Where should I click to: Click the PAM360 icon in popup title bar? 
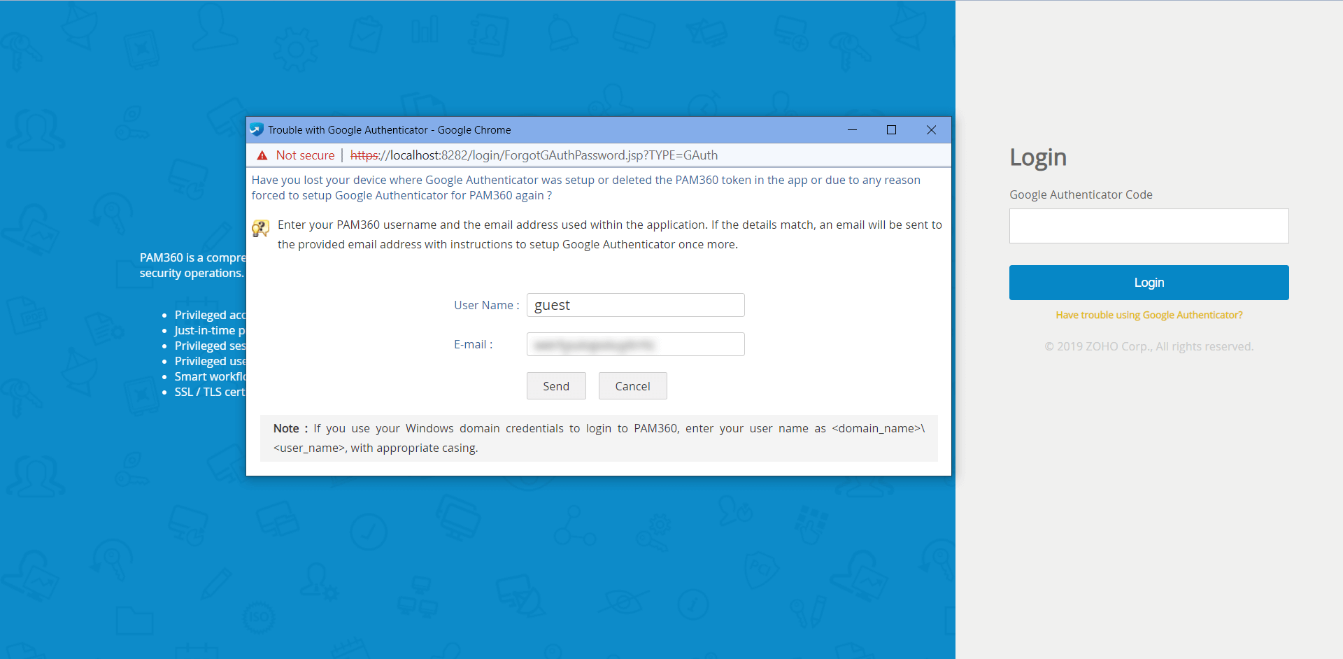(257, 130)
